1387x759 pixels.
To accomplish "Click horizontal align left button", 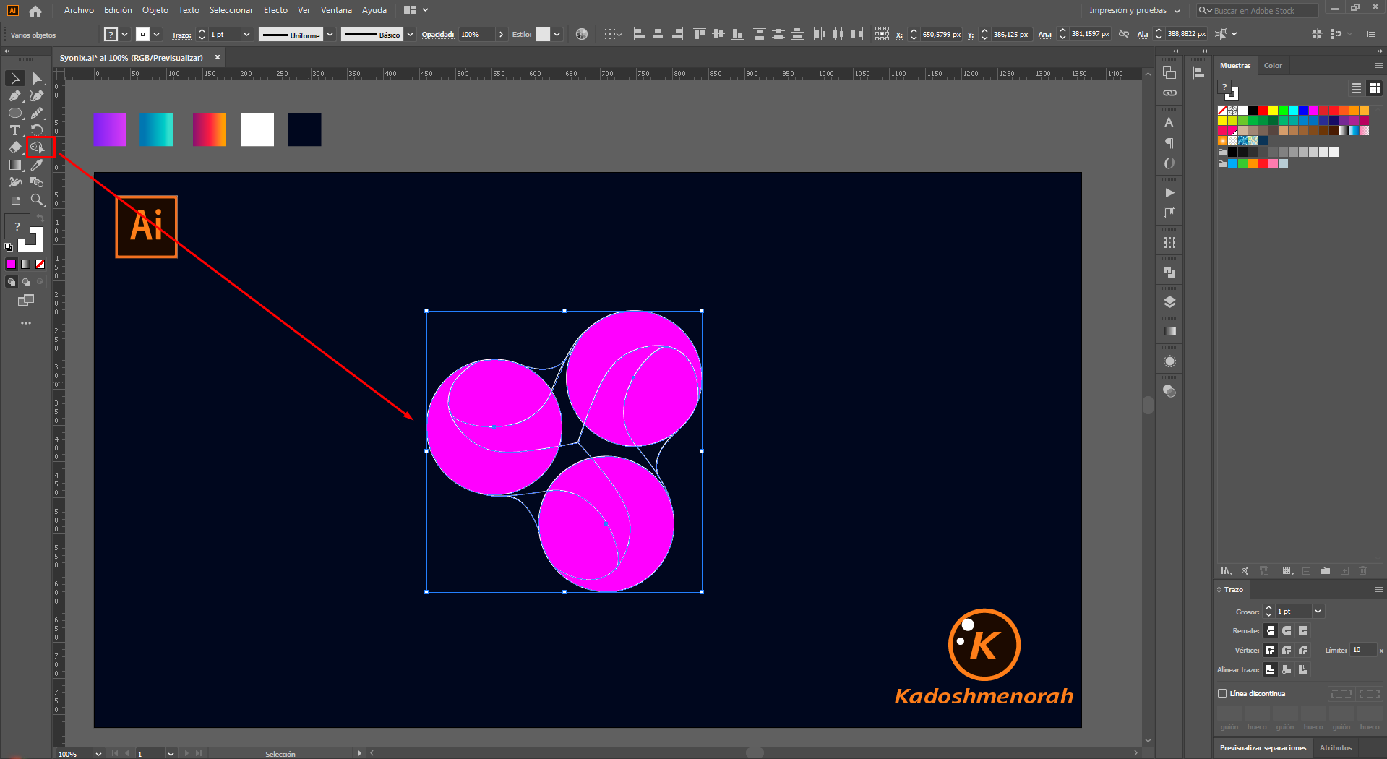I will point(639,34).
